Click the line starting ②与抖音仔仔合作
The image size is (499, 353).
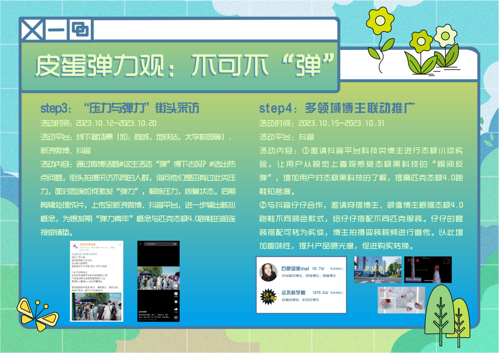(361, 205)
